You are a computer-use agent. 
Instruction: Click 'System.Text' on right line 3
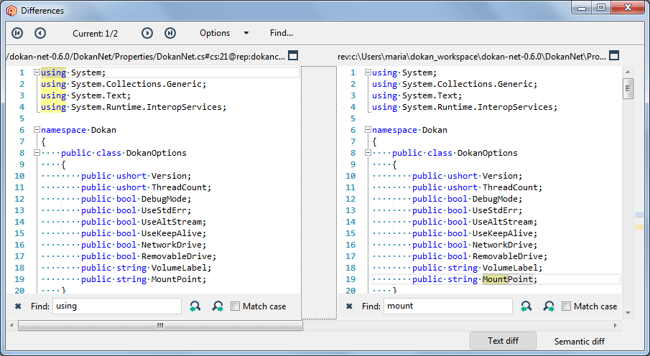[x=430, y=95]
